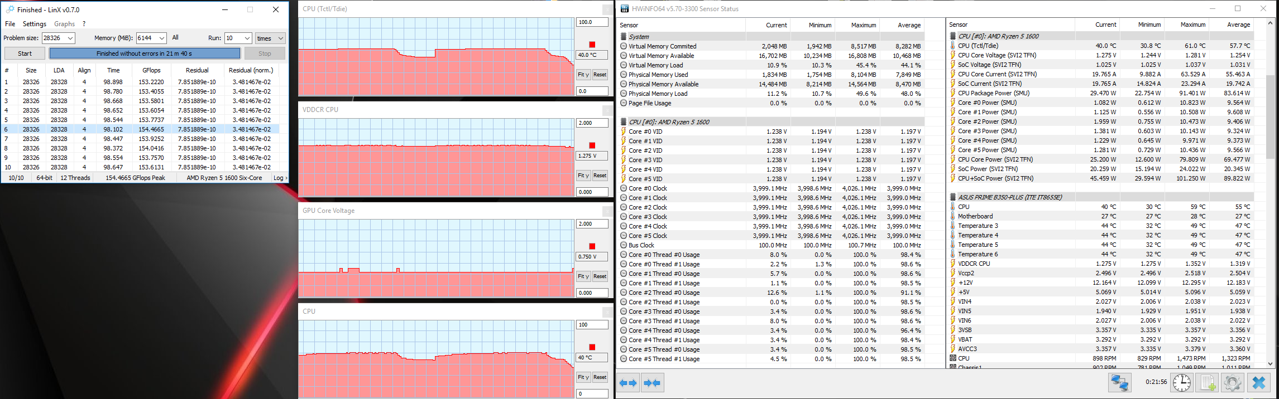Screen dimensions: 1279x399
Task: Click the +12V voltage bolt icon
Action: click(x=953, y=283)
